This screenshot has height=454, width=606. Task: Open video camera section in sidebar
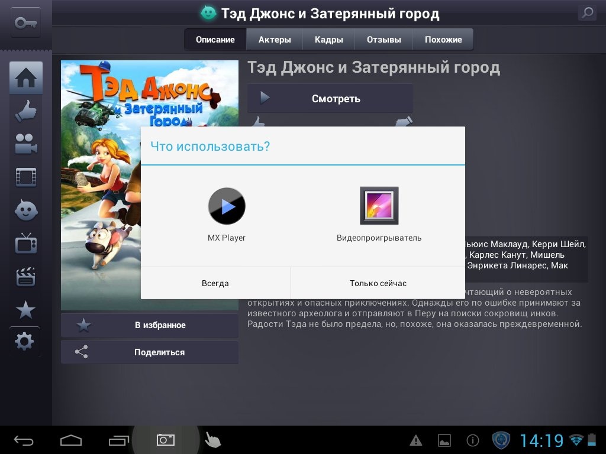(x=25, y=144)
